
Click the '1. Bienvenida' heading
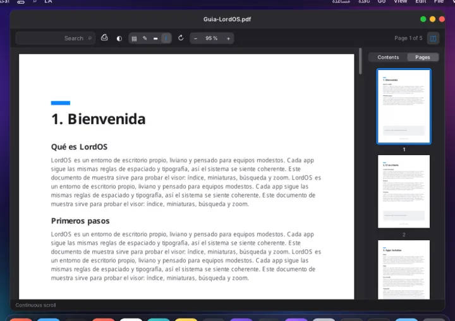[99, 119]
